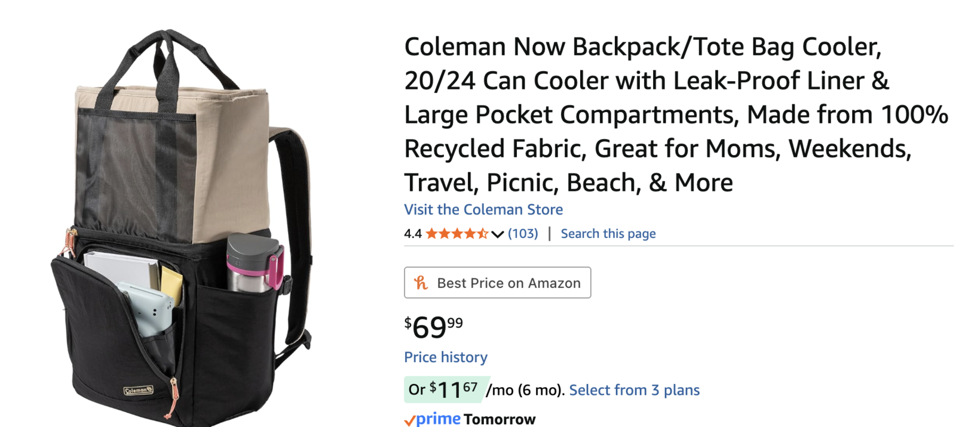
Task: Choose Select from 3 plans
Action: pos(634,390)
